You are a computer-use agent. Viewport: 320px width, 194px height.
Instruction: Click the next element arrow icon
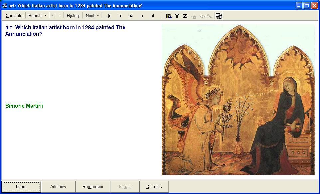pyautogui.click(x=142, y=16)
